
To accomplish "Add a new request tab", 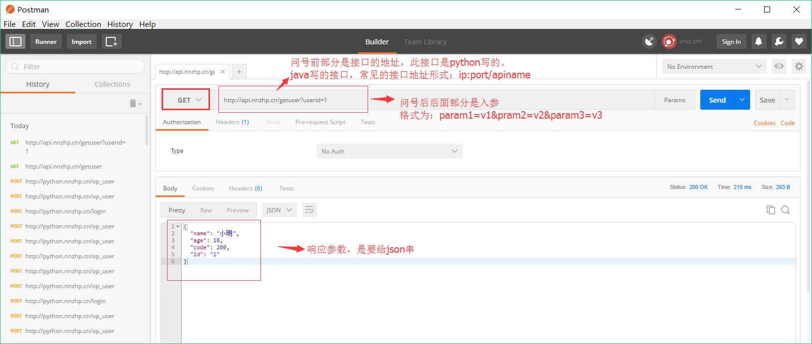I will point(239,72).
